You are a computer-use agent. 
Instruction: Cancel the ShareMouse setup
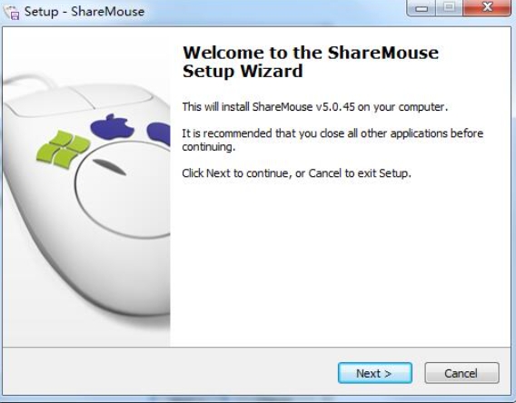tap(461, 373)
